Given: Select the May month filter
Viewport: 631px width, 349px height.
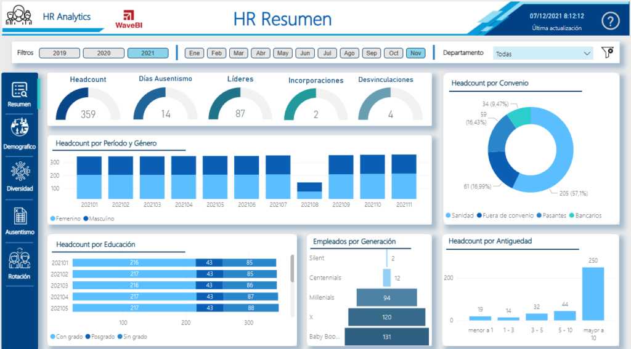Looking at the screenshot, I should 283,53.
